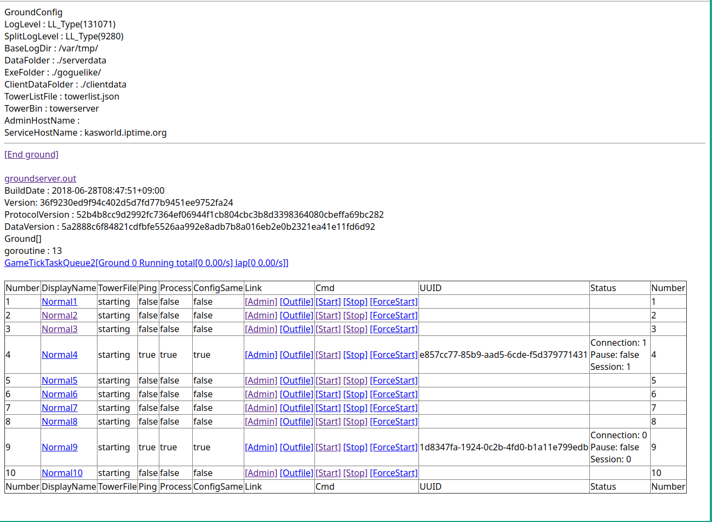
Task: Open the Normal9 tower link
Action: tap(59, 447)
